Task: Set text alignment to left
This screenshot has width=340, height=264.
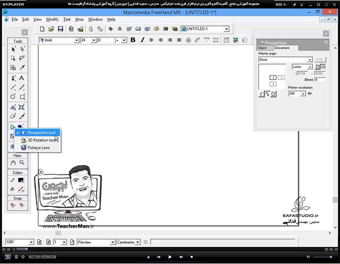Action: tap(152, 40)
